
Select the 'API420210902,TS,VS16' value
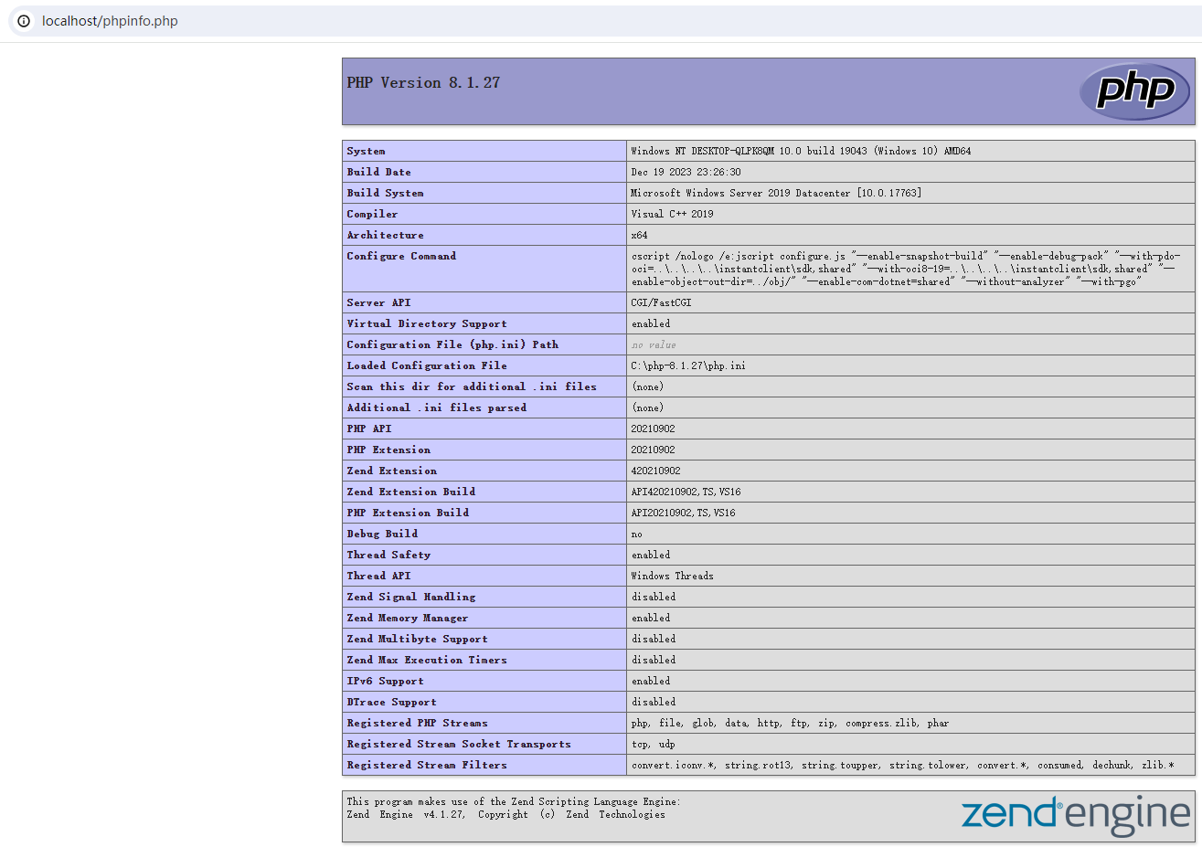pyautogui.click(x=686, y=492)
